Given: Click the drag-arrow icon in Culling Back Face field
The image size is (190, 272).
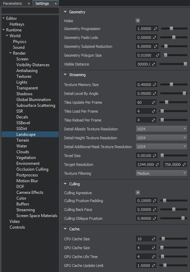Looking at the screenshot, I should [155, 210].
